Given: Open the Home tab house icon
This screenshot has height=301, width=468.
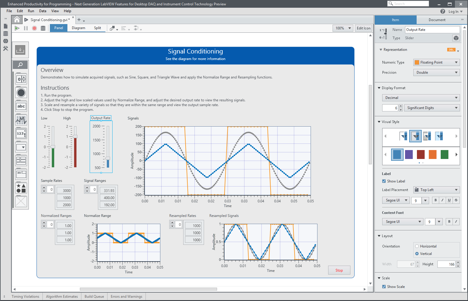Looking at the screenshot, I should tap(17, 20).
